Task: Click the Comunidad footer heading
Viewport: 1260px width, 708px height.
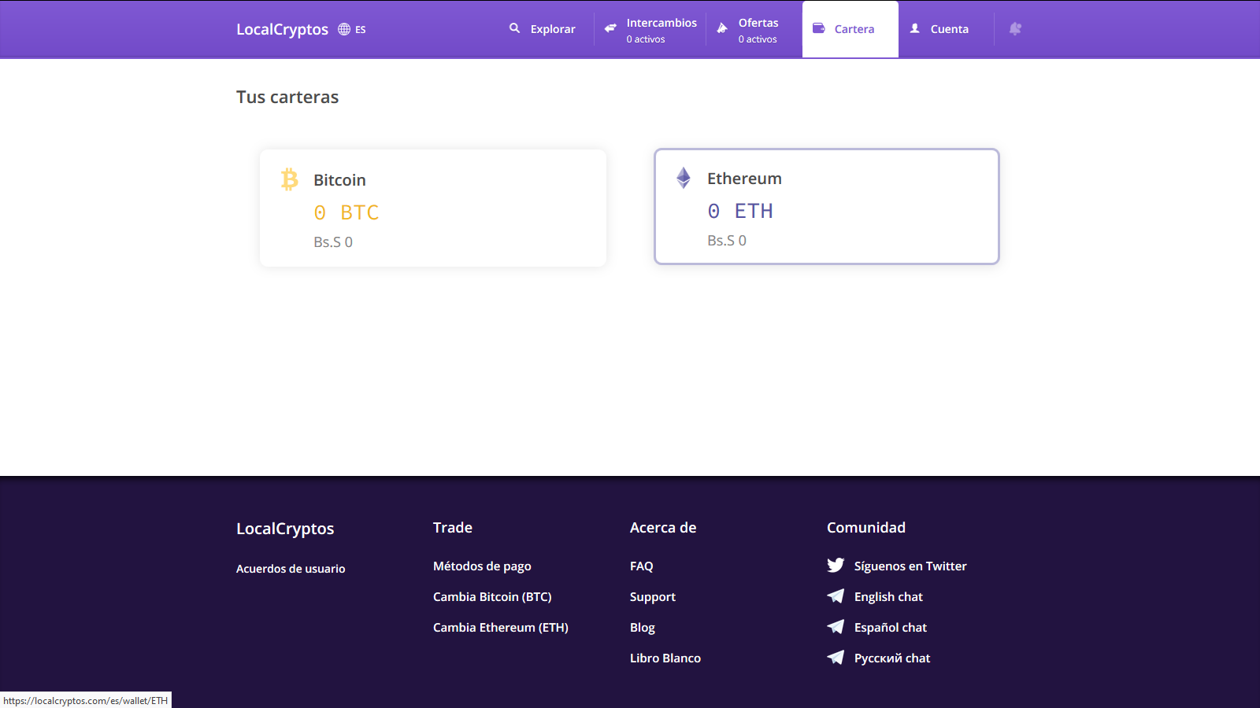Action: click(x=866, y=528)
